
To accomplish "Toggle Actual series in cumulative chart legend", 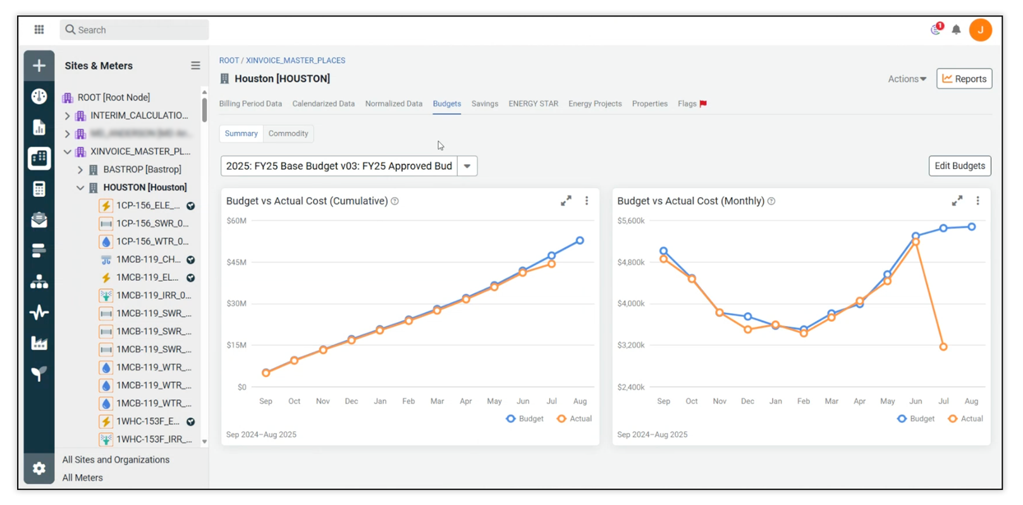I will pyautogui.click(x=574, y=419).
